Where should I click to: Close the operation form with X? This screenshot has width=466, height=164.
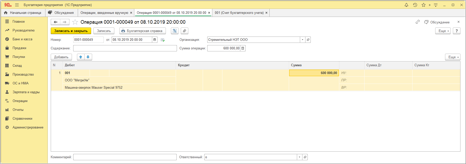coord(458,22)
